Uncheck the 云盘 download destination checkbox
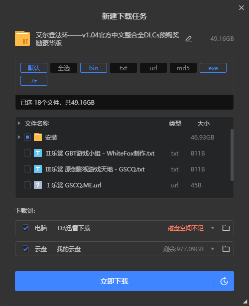Screen dimensions: 249x306 click(x=25, y=249)
